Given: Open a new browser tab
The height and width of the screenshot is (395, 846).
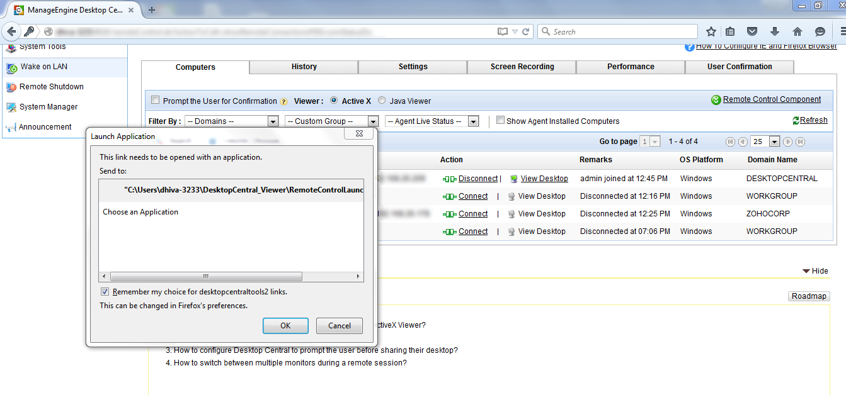Looking at the screenshot, I should 152,9.
